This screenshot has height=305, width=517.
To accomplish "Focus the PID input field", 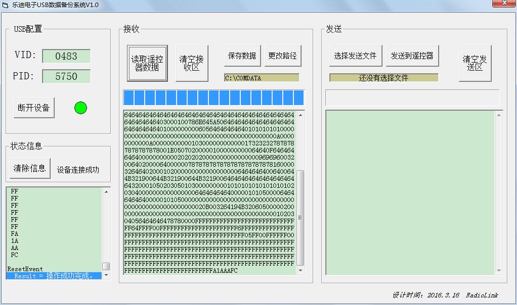I will click(66, 76).
